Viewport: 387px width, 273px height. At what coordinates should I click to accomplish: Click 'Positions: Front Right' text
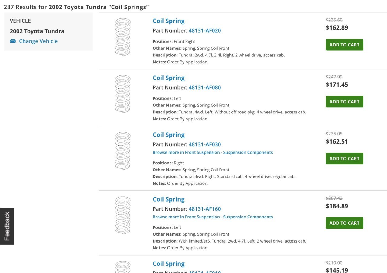click(x=174, y=42)
